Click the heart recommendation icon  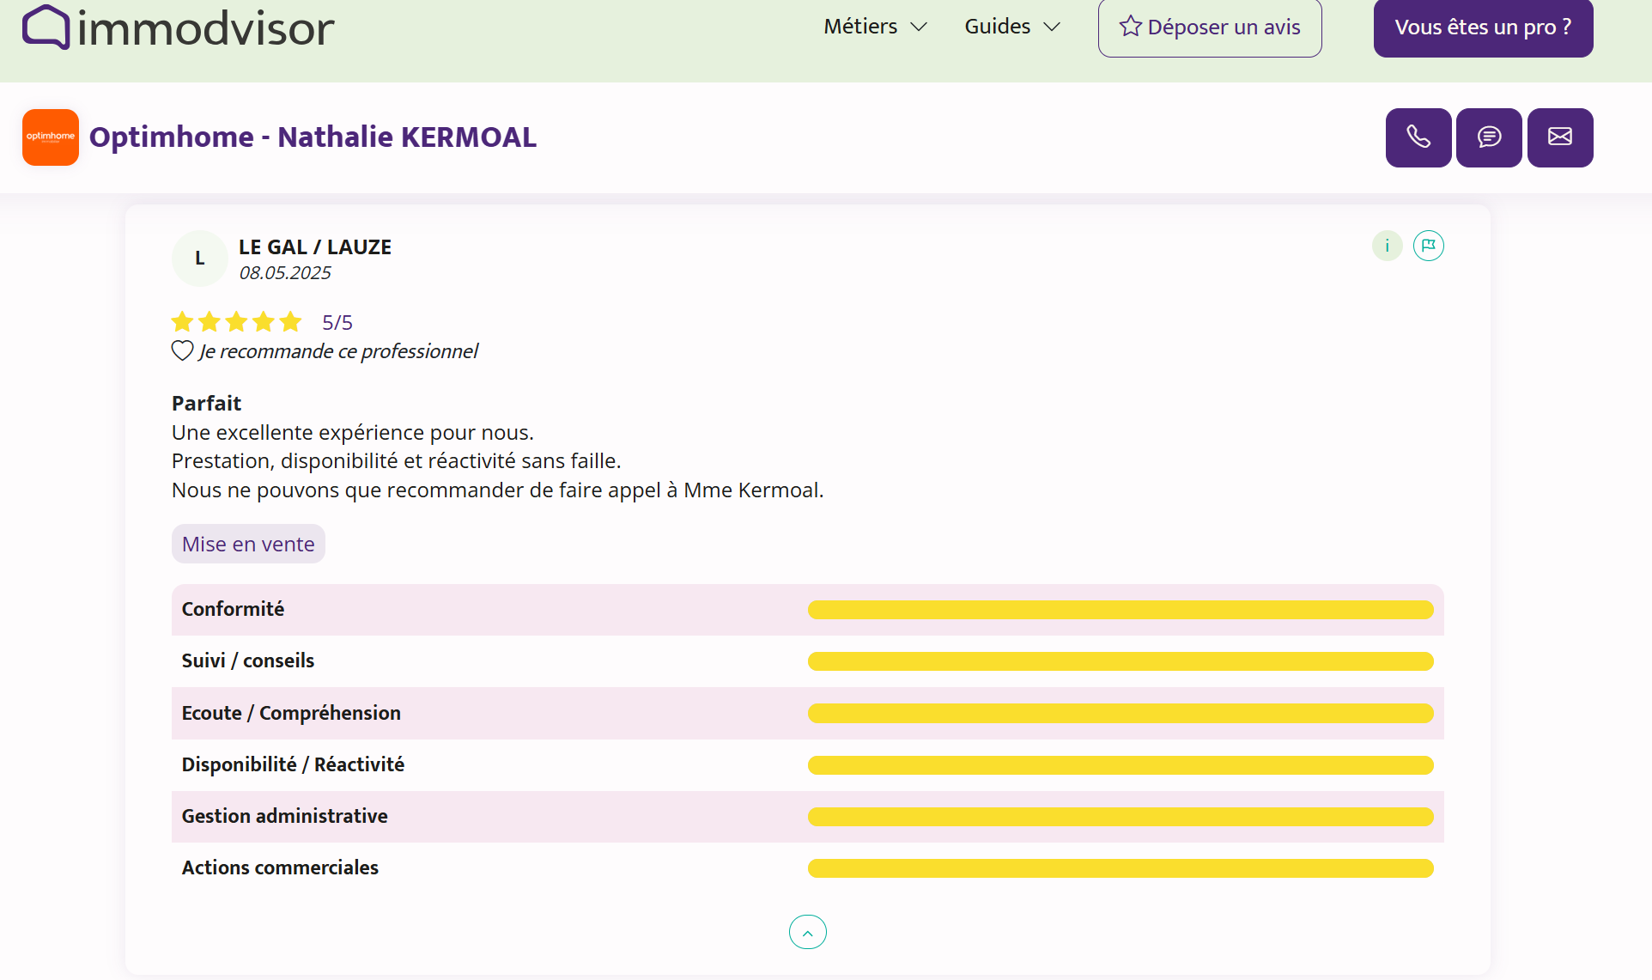(x=182, y=350)
